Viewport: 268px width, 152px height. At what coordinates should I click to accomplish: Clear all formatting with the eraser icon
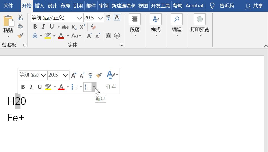click(x=93, y=26)
